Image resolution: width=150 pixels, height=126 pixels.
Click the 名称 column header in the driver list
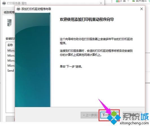click(x=10, y=45)
